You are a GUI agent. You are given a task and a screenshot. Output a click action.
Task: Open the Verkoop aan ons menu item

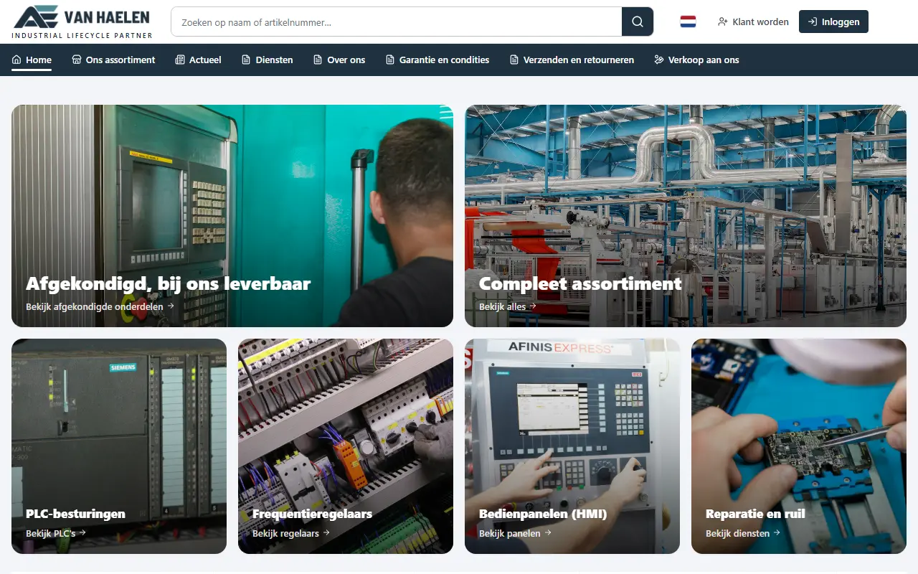(x=696, y=60)
